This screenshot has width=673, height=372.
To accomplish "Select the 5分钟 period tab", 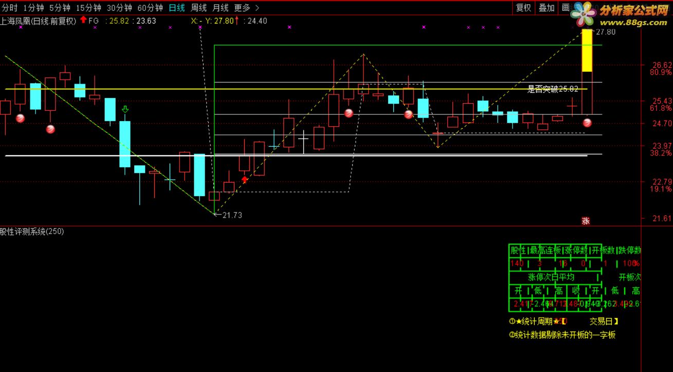I will [x=60, y=8].
